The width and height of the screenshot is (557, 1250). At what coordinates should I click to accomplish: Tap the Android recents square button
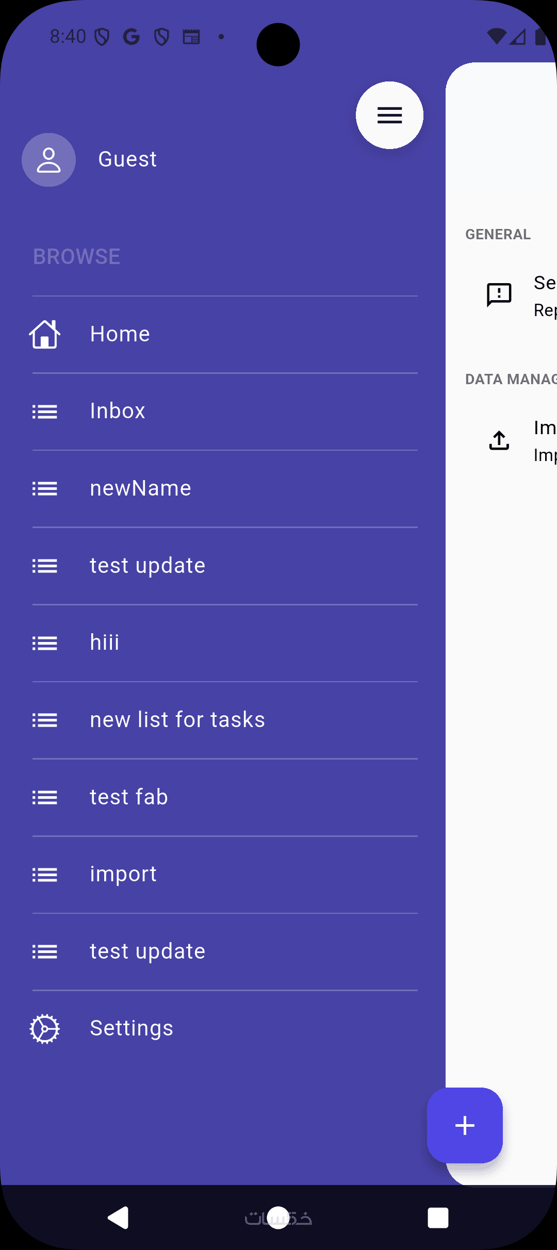438,1218
